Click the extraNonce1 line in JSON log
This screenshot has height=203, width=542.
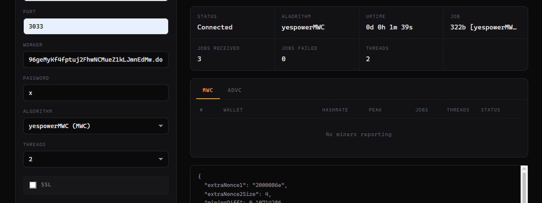click(x=246, y=186)
